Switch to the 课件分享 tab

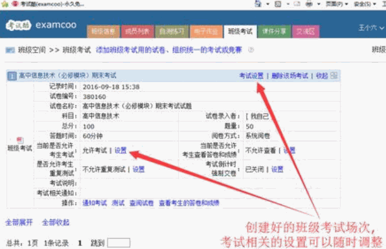pos(274,32)
